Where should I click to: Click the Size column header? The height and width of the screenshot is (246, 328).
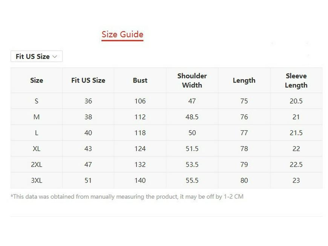[x=37, y=80]
